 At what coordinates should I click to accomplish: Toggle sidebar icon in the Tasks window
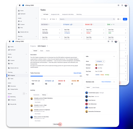20,5
